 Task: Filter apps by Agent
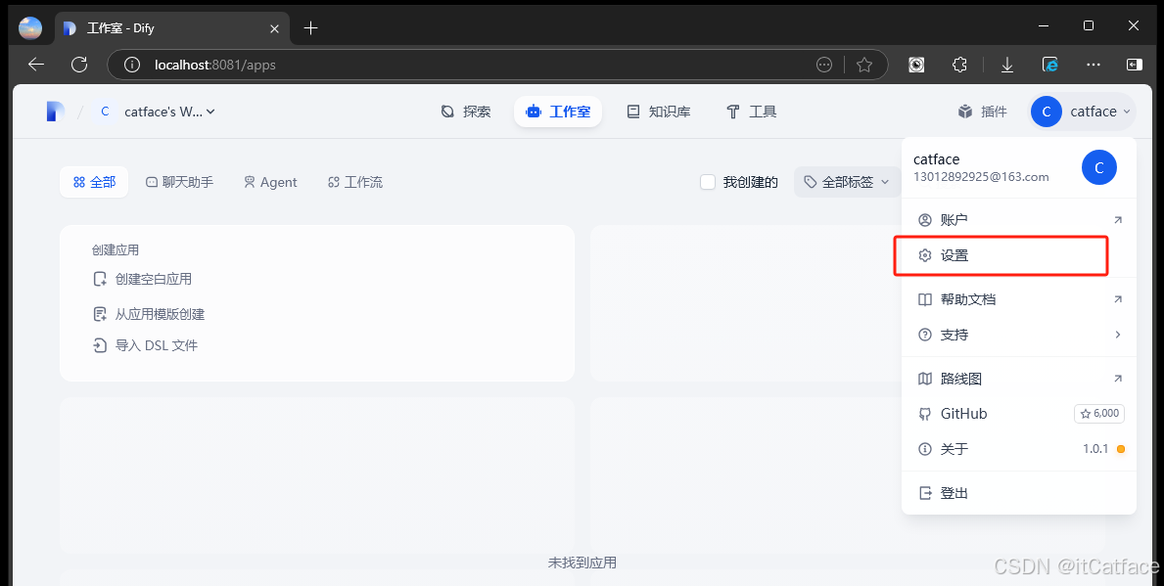[270, 182]
